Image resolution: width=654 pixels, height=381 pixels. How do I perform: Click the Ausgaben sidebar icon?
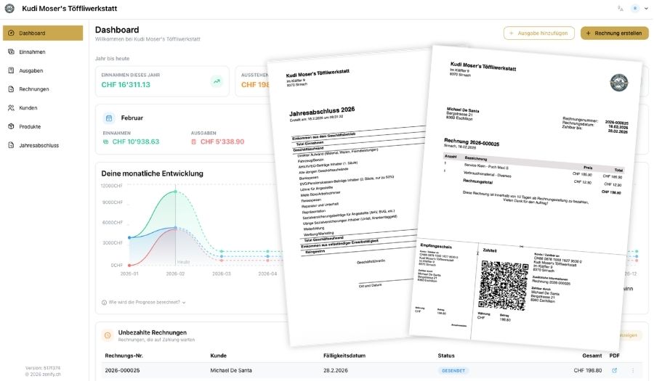click(x=11, y=70)
